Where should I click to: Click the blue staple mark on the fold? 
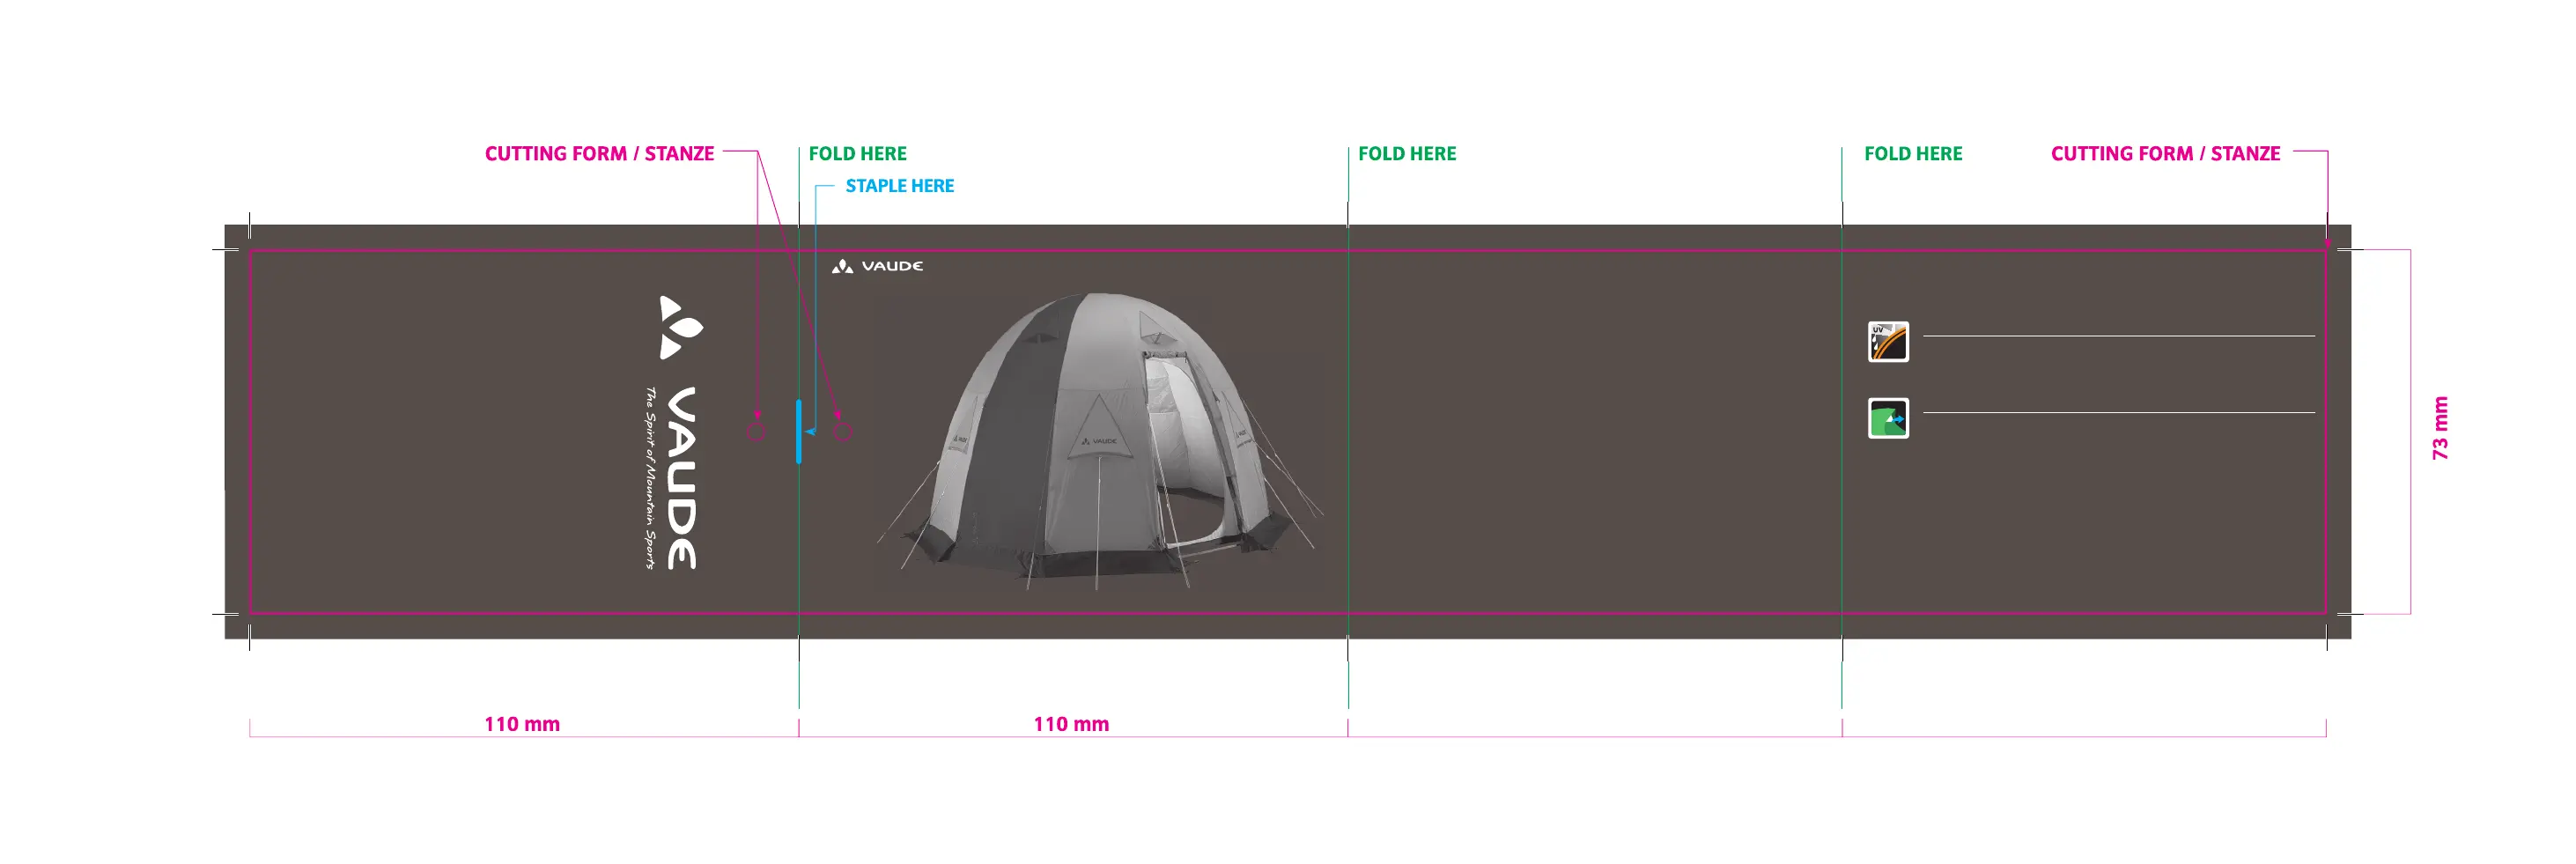(799, 431)
